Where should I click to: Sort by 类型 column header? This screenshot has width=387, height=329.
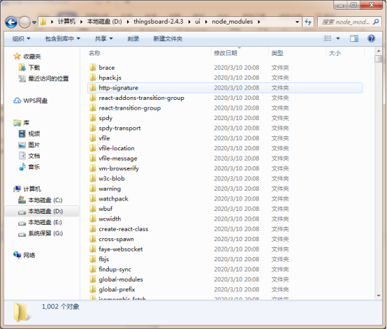click(277, 53)
